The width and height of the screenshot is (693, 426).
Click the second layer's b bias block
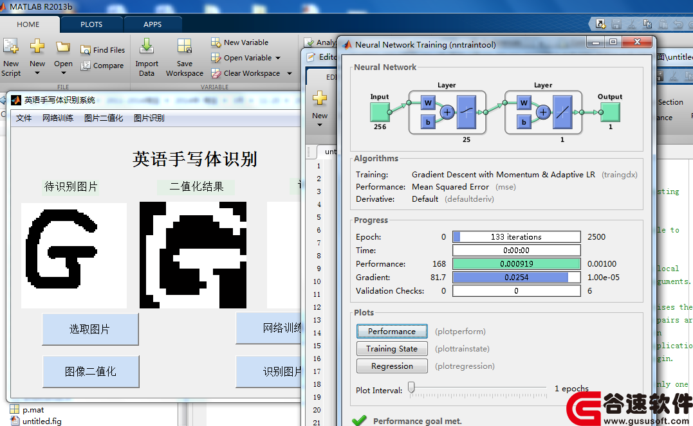524,122
